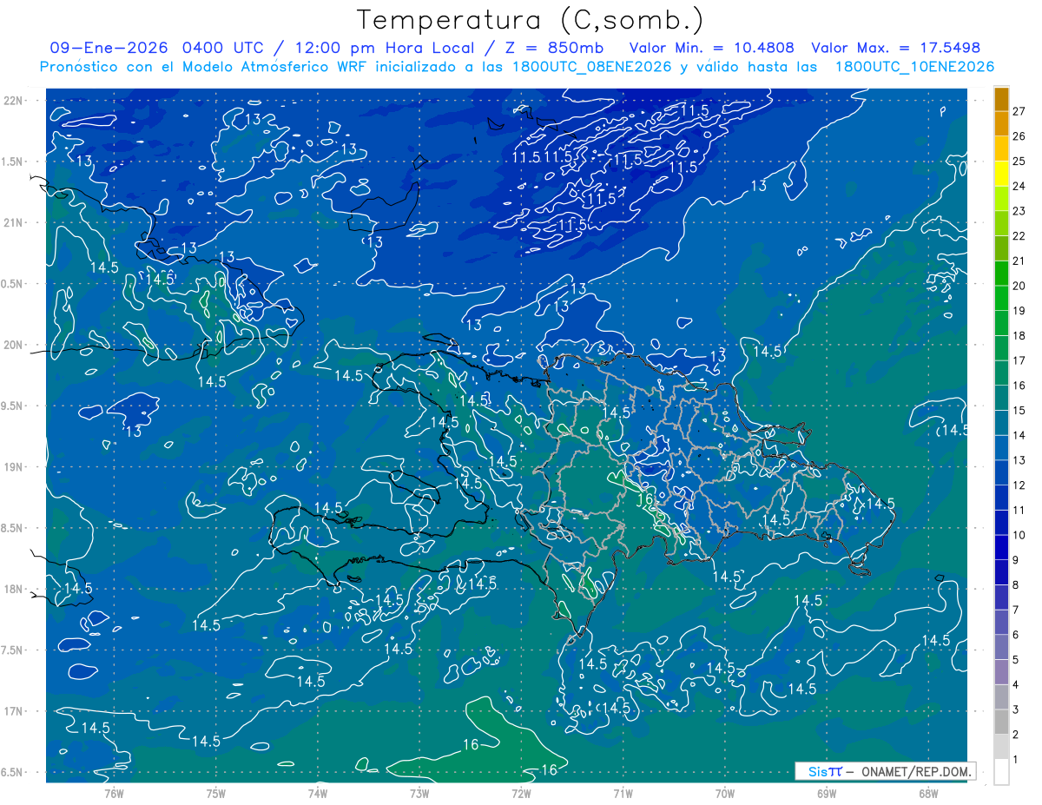Screen dimensions: 1042x805
Task: Click the "72W" longitude axis label
Action: tap(521, 794)
